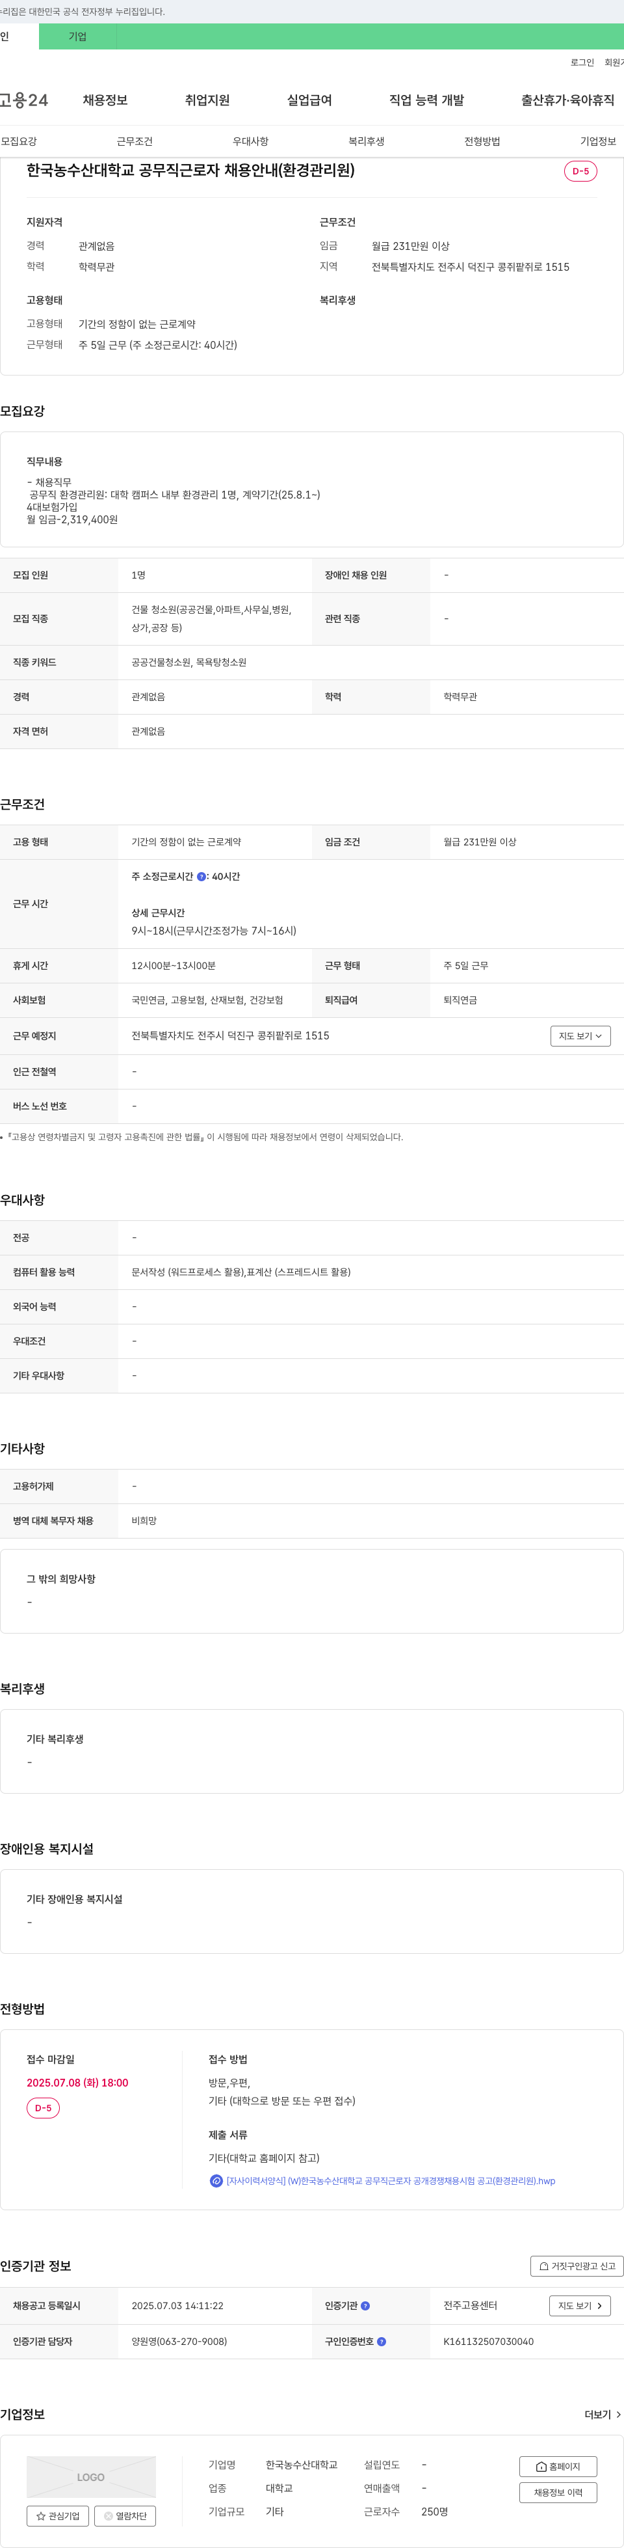Click the contact 양원영(063-270-9008)
This screenshot has height=2548, width=624.
tap(179, 2341)
